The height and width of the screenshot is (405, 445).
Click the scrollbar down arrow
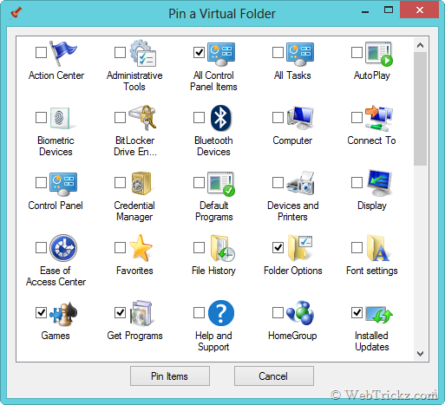(421, 354)
